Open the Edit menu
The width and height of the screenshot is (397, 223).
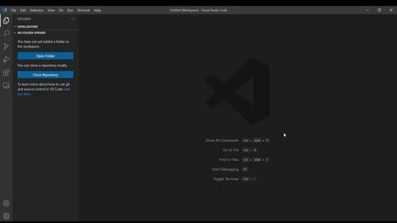[x=23, y=11]
